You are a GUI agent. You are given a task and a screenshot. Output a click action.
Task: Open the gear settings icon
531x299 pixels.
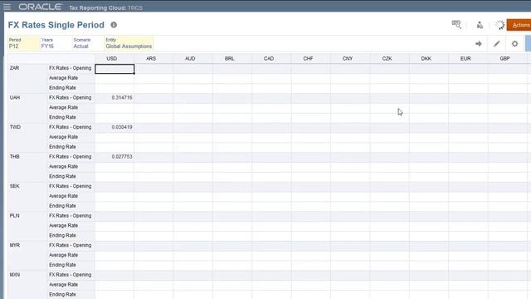tap(514, 44)
